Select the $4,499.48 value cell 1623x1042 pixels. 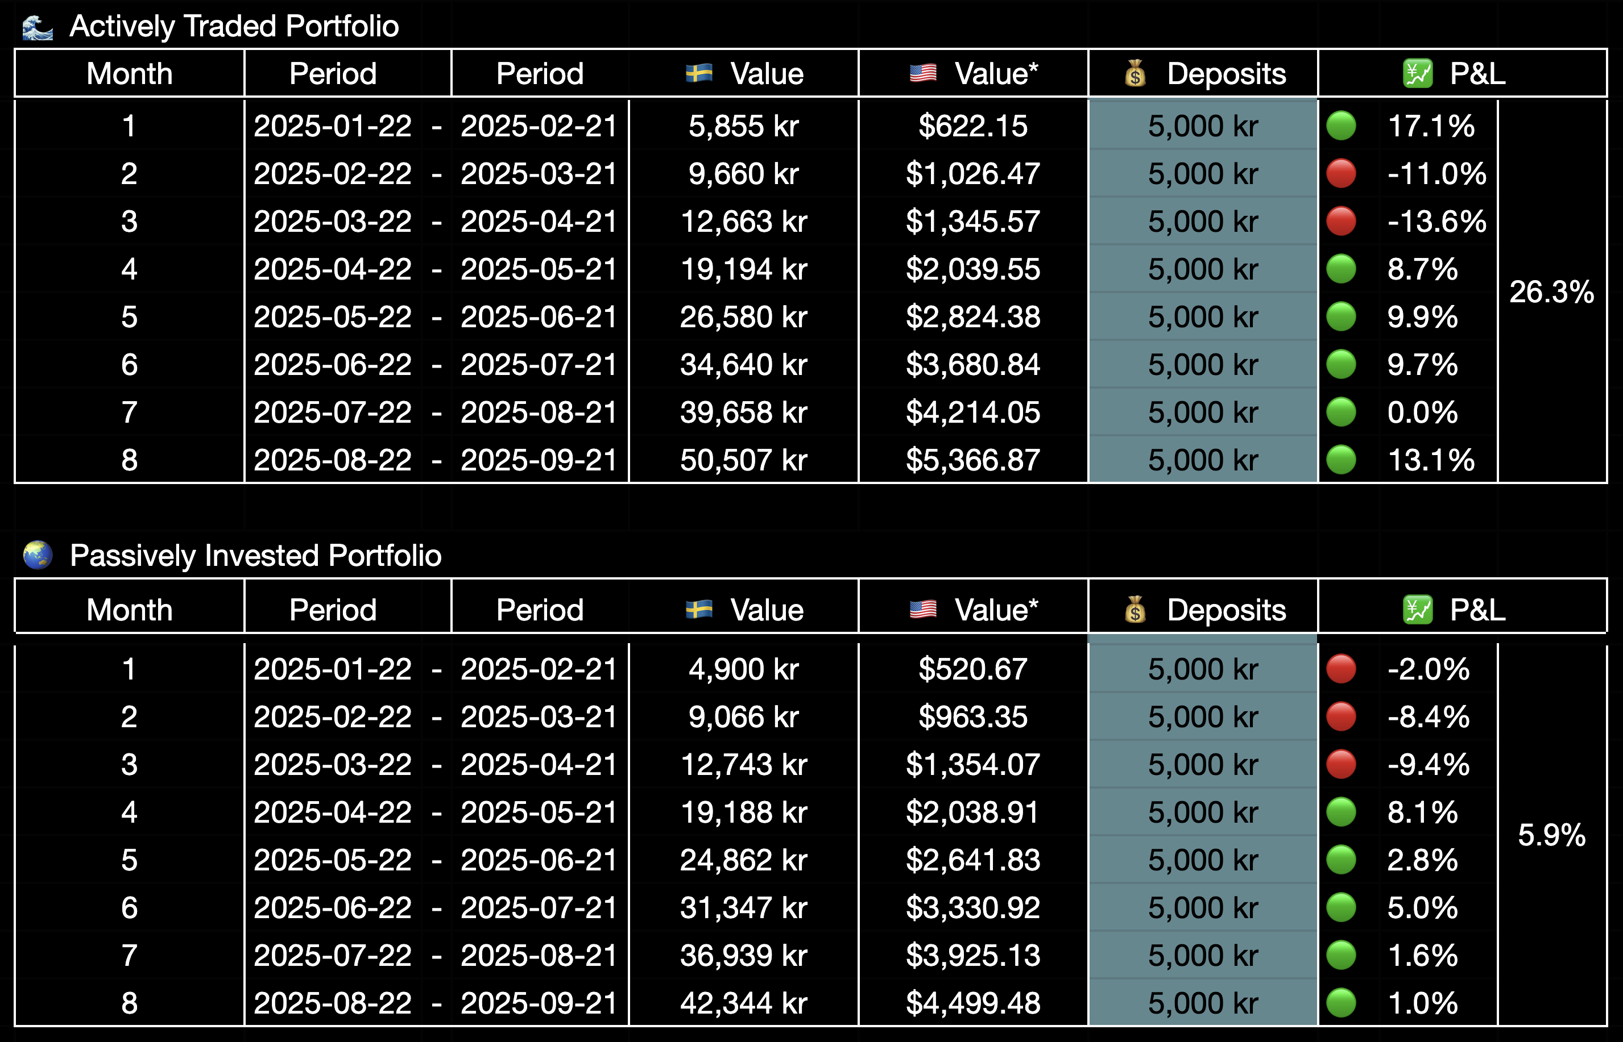pyautogui.click(x=972, y=1003)
